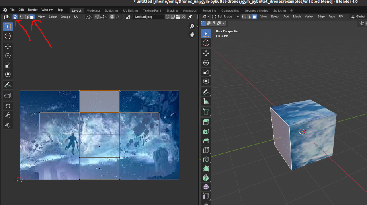Image resolution: width=367 pixels, height=205 pixels.
Task: Unlink Untitled.jpeg with the X button
Action: point(183,17)
